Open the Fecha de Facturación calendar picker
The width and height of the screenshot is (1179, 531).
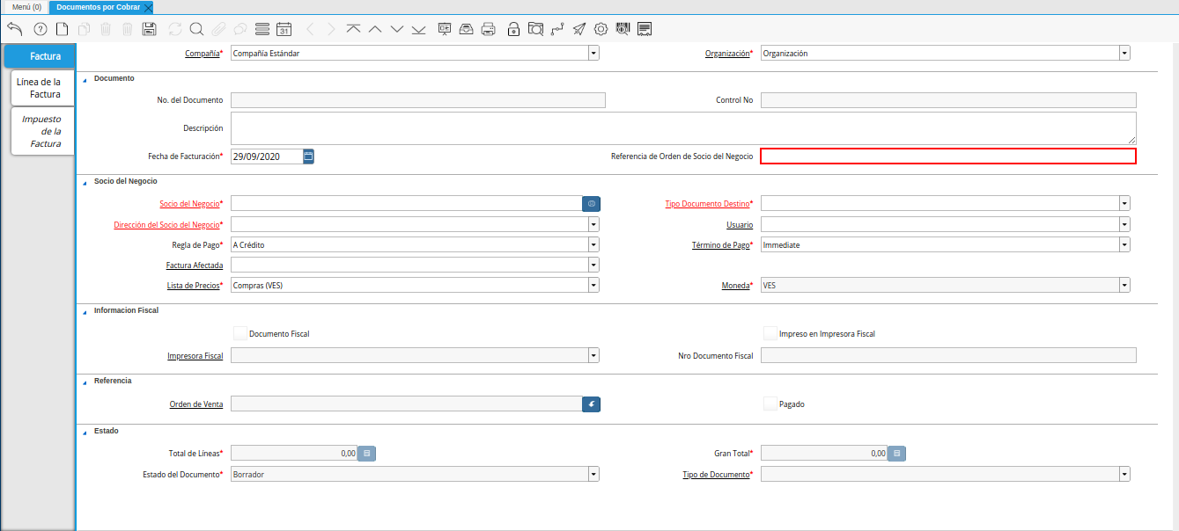click(308, 156)
